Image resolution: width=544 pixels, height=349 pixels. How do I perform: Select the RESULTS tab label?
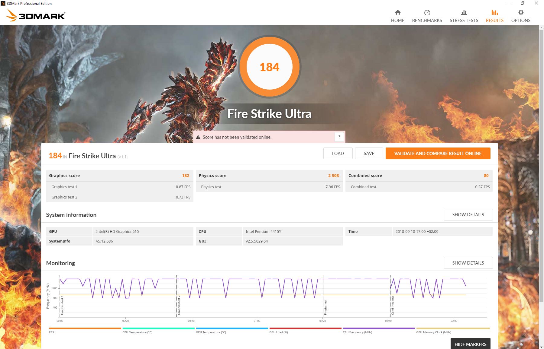pyautogui.click(x=495, y=20)
